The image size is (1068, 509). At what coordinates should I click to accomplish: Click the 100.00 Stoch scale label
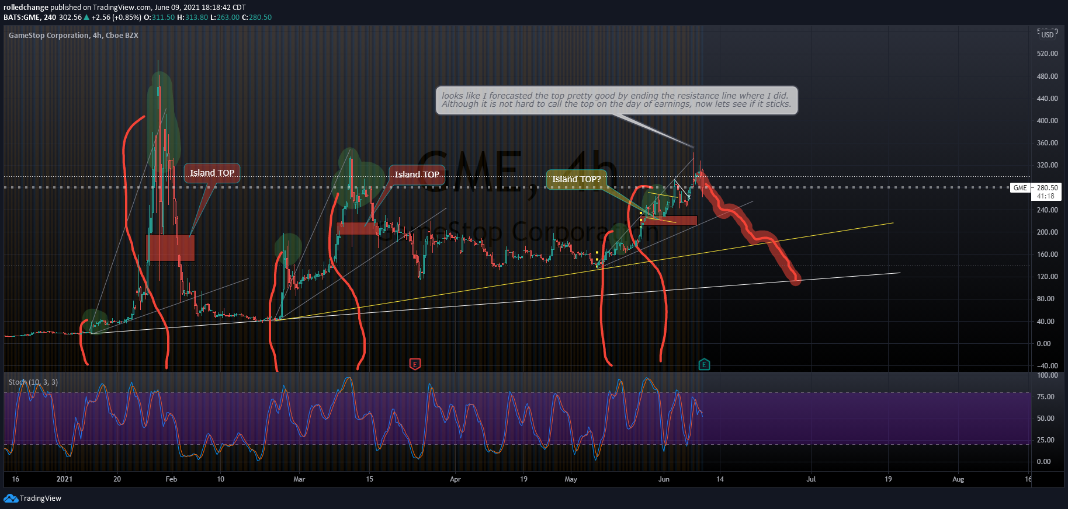tap(1047, 375)
